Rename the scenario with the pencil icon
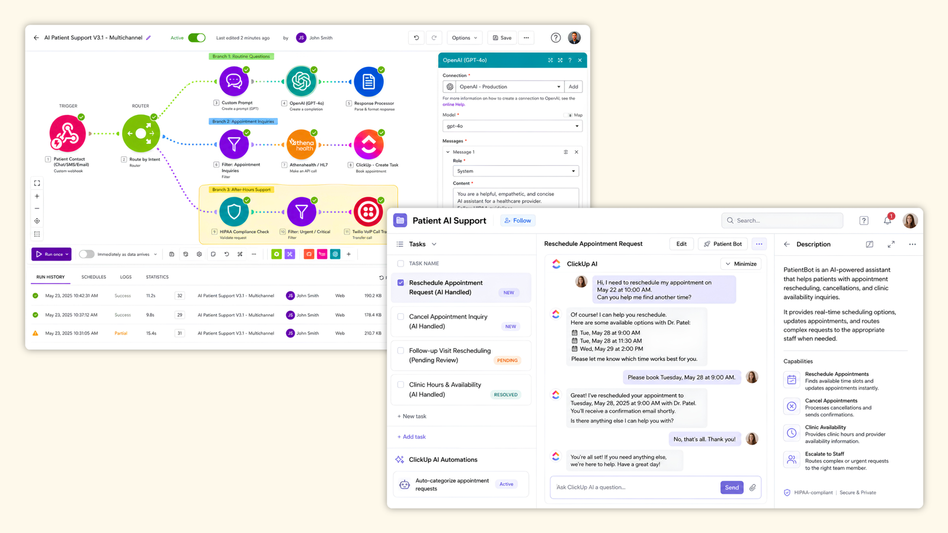Viewport: 948px width, 533px height. click(149, 38)
